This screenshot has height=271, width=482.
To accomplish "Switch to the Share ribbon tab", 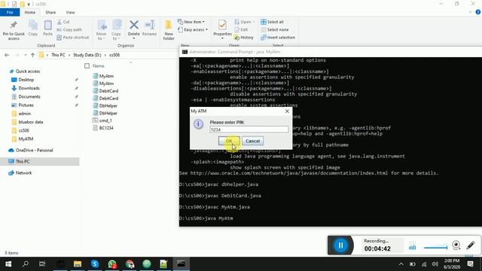I will (50, 12).
